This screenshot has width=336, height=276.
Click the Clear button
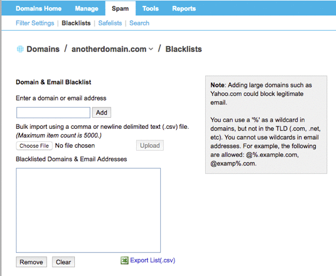(64, 262)
